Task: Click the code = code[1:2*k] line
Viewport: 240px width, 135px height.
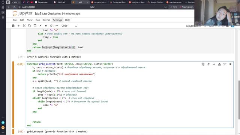Action: pyautogui.click(x=57, y=94)
